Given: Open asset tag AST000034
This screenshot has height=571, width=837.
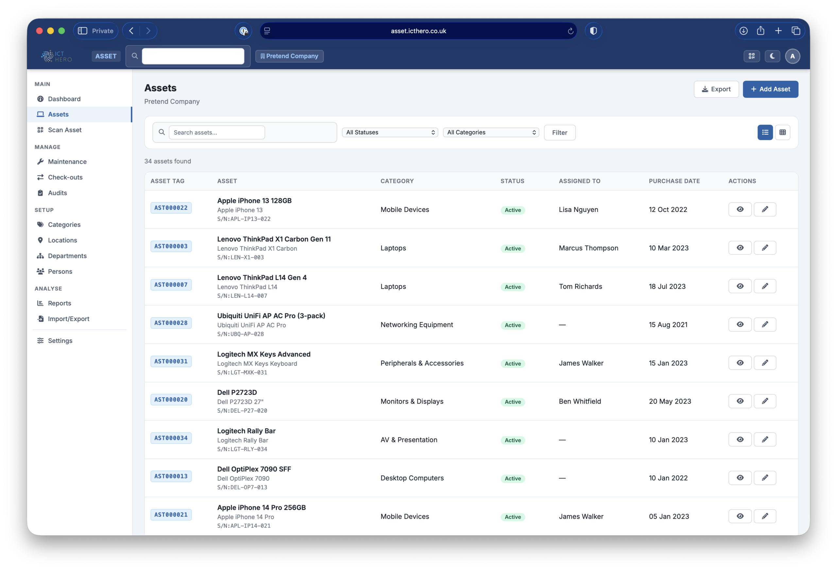Looking at the screenshot, I should tap(171, 438).
